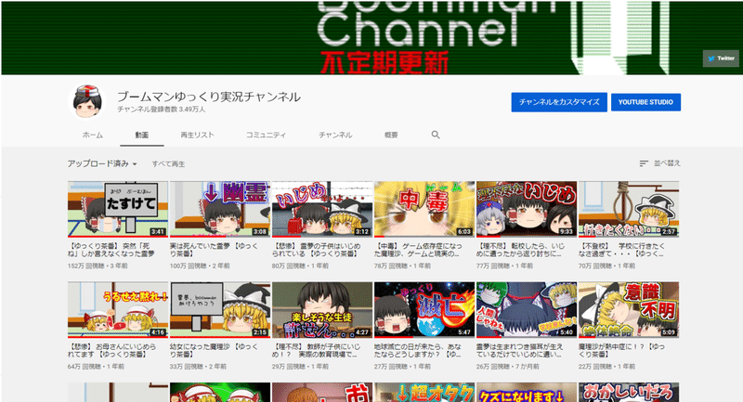The height and width of the screenshot is (402, 743).
Task: Click title 教師が子供にいじめ
Action: click(317, 350)
